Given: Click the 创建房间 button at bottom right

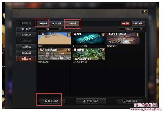Looking at the screenshot, I should point(130,101).
